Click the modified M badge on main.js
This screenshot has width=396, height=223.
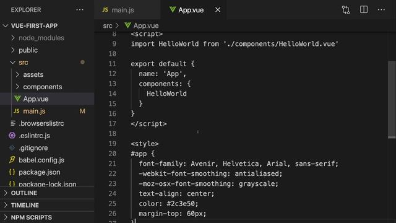click(82, 111)
